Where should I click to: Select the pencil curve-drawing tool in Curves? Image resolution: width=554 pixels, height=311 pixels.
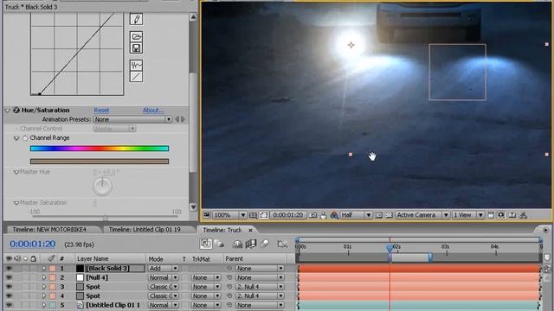[x=136, y=19]
